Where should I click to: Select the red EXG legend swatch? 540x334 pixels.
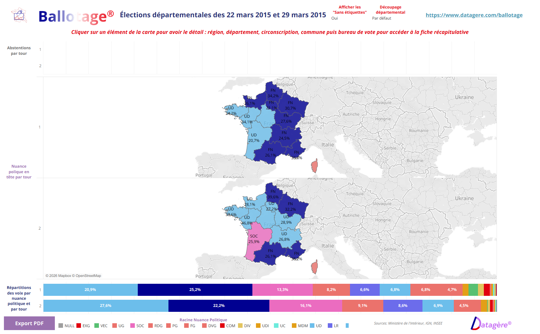(x=78, y=326)
